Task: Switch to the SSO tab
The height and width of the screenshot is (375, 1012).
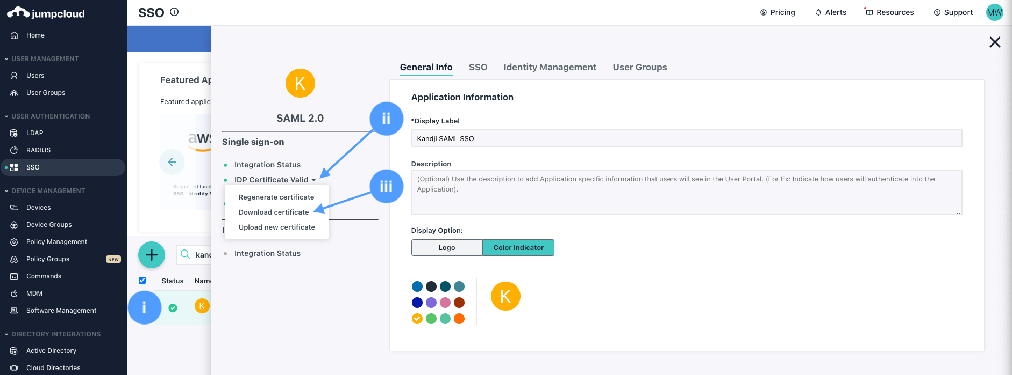Action: (478, 67)
